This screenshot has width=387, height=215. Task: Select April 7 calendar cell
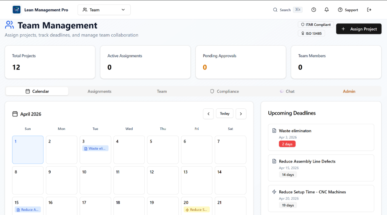[231, 150]
